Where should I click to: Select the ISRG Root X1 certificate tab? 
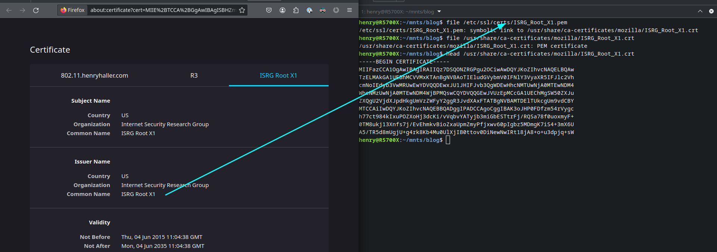(278, 75)
